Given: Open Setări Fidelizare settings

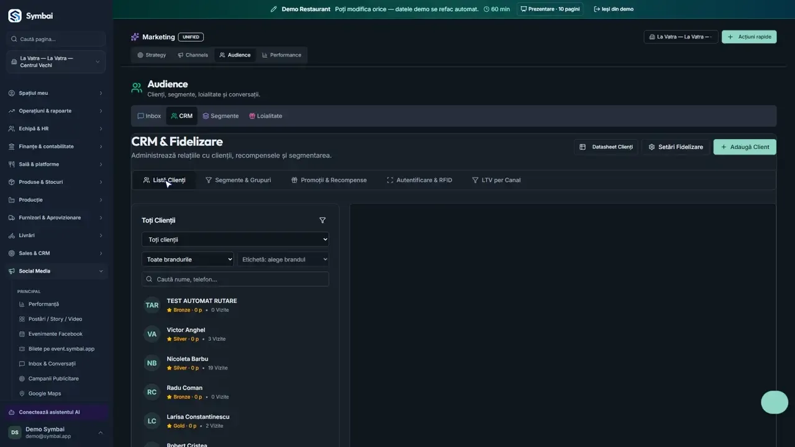Looking at the screenshot, I should (676, 147).
